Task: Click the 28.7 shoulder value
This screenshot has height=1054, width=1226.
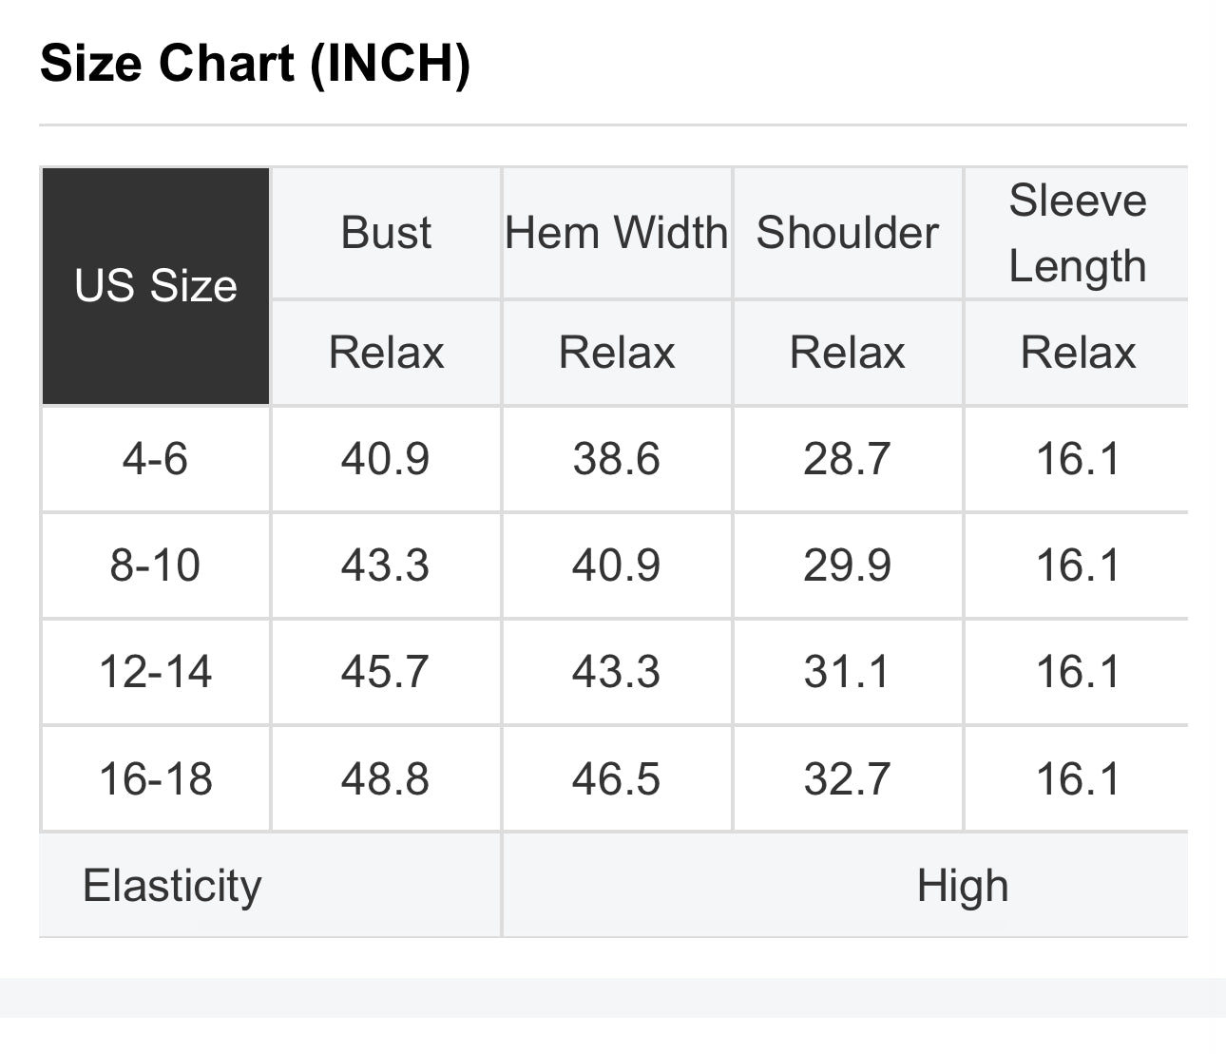Action: pyautogui.click(x=847, y=459)
